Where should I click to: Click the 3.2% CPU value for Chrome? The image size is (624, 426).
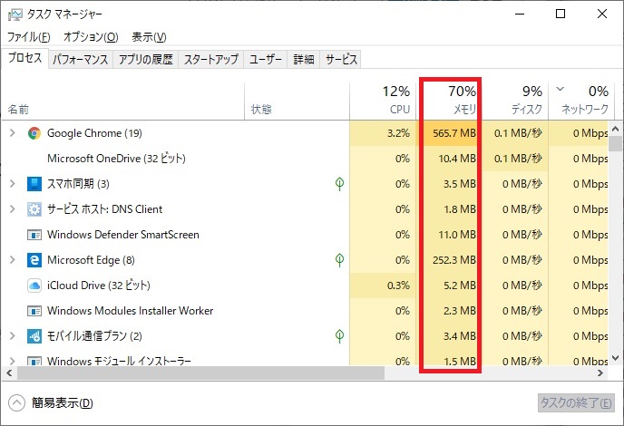[x=398, y=133]
